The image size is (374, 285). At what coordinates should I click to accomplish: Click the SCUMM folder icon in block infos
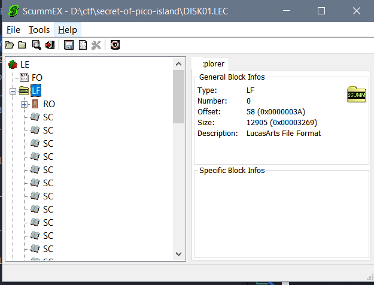pos(356,95)
